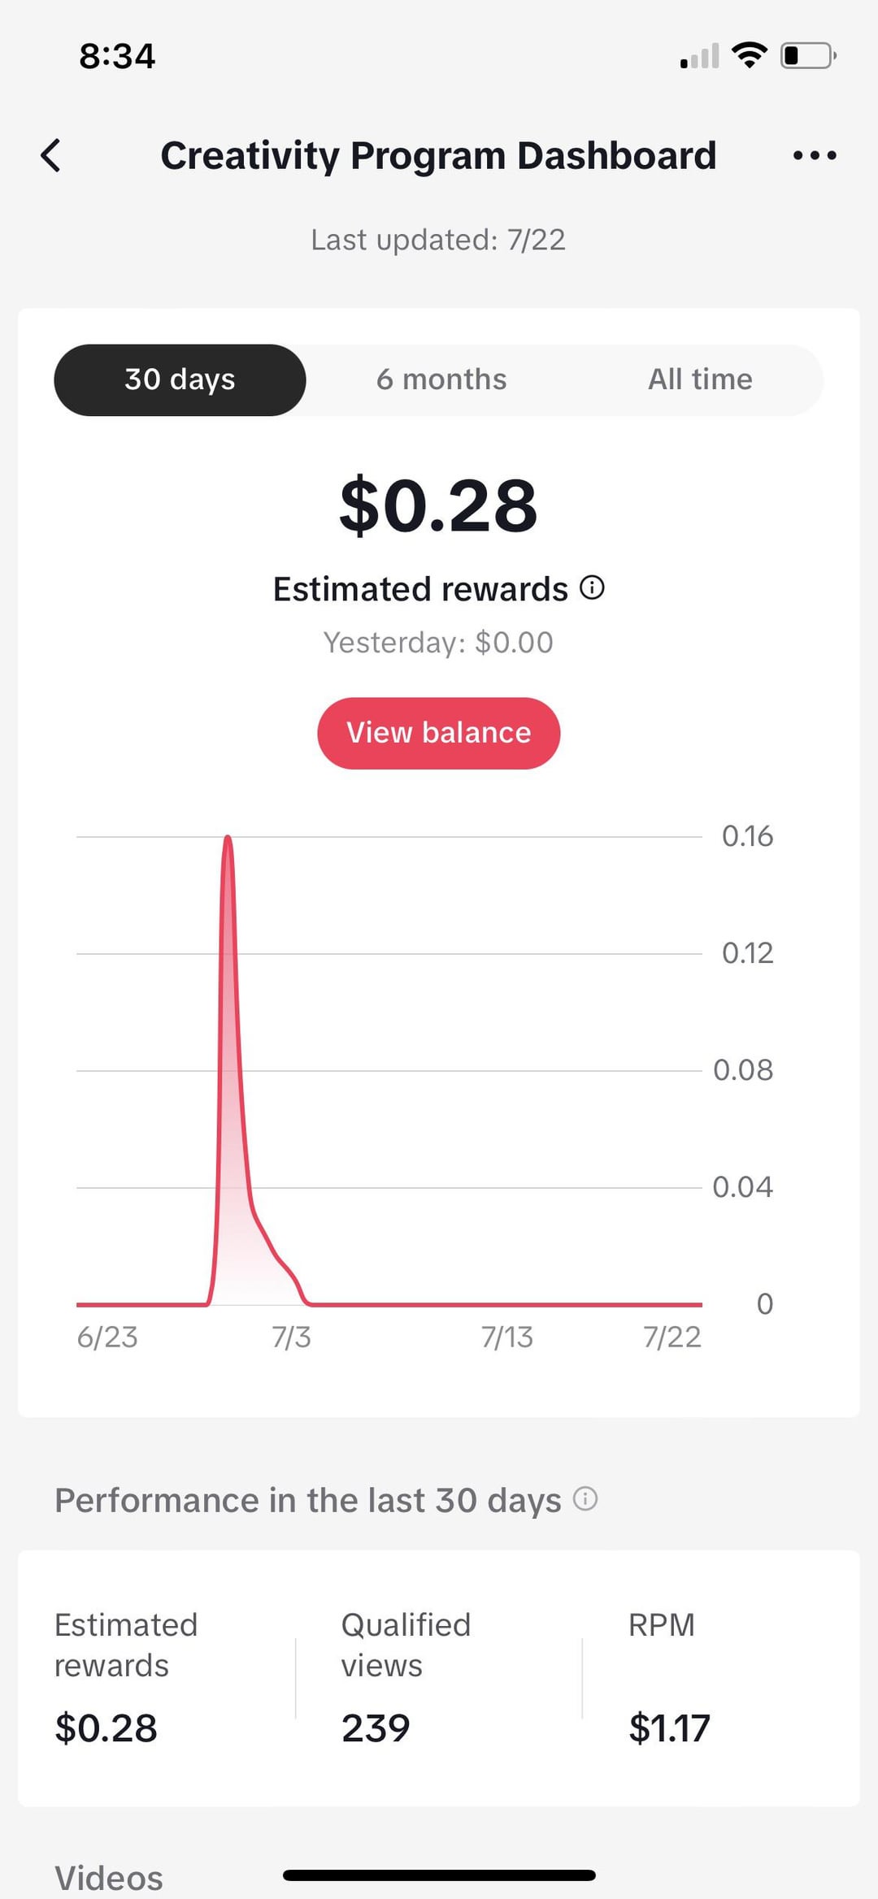The height and width of the screenshot is (1899, 878).
Task: Tap info icon next to Performance heading
Action: [585, 1498]
